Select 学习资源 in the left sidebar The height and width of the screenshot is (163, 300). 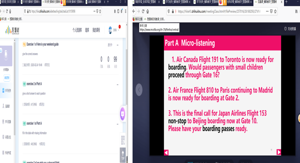7,122
